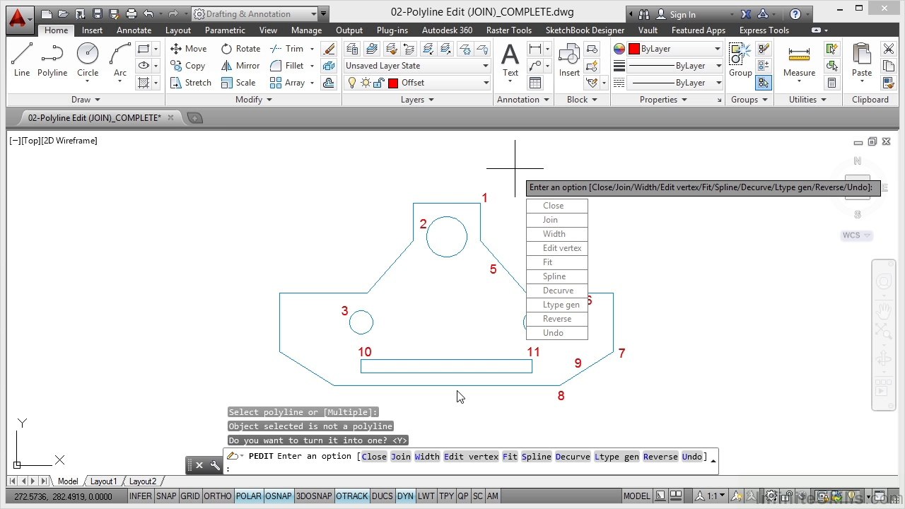Open command line customize wrench
This screenshot has width=905, height=509.
pyautogui.click(x=215, y=465)
